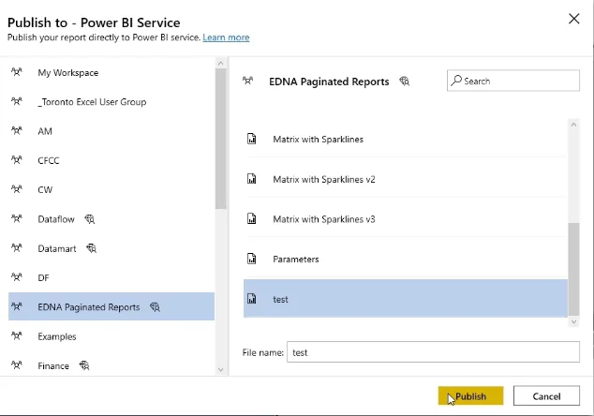Image resolution: width=594 pixels, height=416 pixels.
Task: Select the DF workspace
Action: (111, 277)
